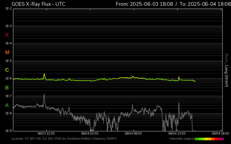Click the 1E-2 y-axis tick label
This screenshot has width=231, height=144.
point(8,9)
